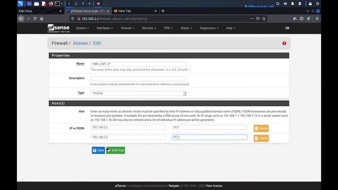Click the Description input field

(x=138, y=79)
